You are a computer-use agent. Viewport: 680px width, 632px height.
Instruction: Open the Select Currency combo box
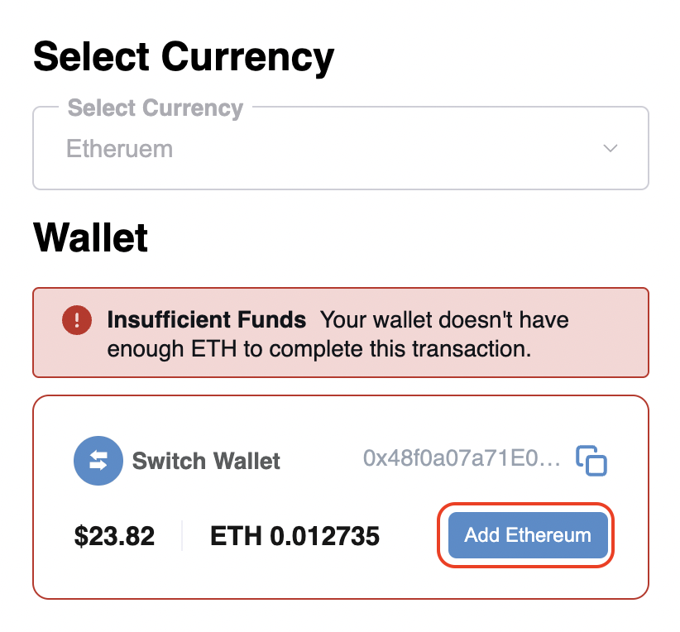coord(341,148)
